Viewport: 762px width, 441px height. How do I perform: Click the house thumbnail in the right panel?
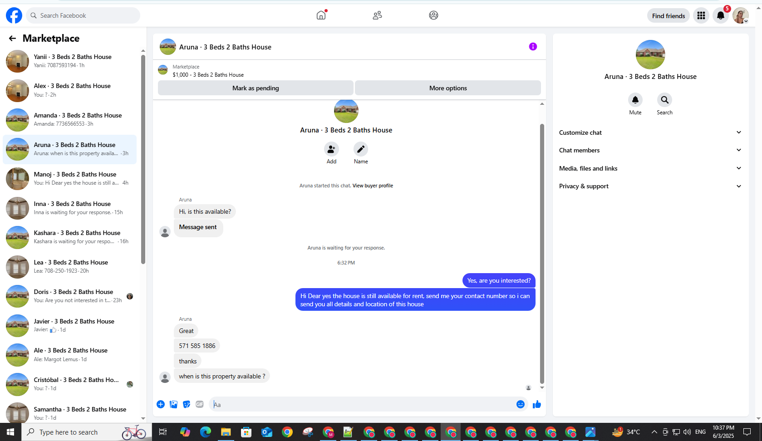point(650,54)
